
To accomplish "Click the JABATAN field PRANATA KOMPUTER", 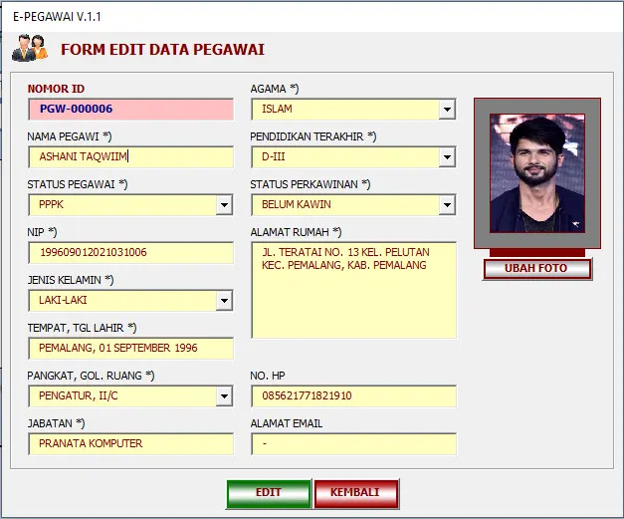I will pyautogui.click(x=131, y=443).
